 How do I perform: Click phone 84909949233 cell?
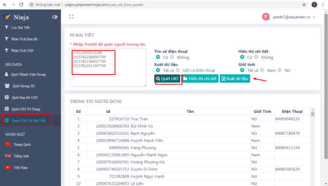click(287, 119)
